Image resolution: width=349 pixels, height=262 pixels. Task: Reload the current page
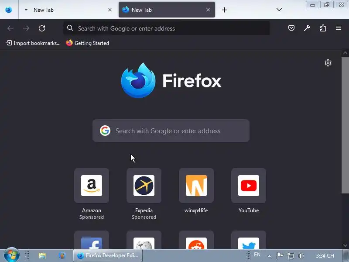(x=42, y=28)
